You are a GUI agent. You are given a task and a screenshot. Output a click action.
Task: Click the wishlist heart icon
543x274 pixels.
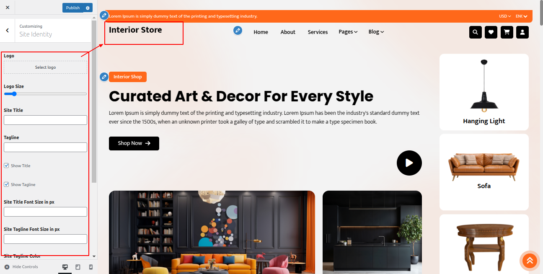pos(491,32)
